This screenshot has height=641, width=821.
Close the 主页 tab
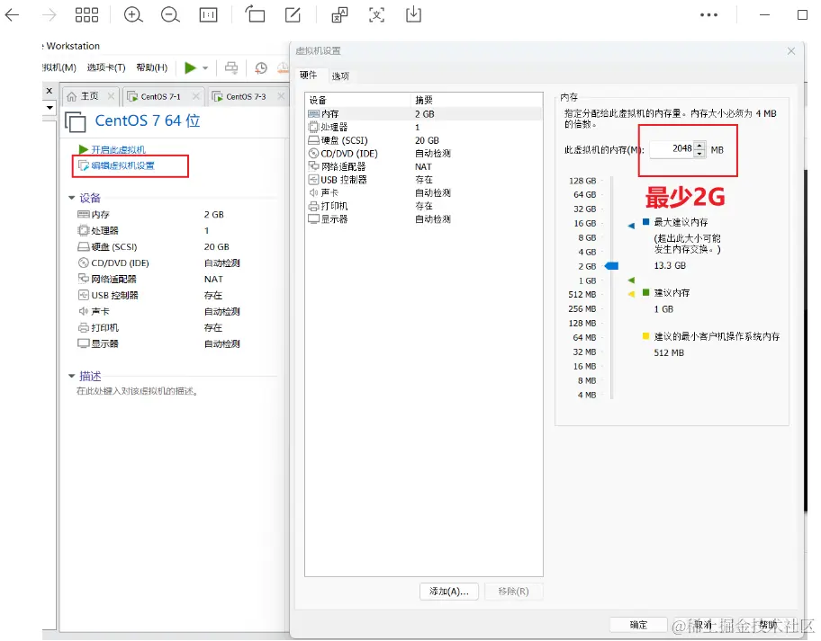pyautogui.click(x=111, y=96)
